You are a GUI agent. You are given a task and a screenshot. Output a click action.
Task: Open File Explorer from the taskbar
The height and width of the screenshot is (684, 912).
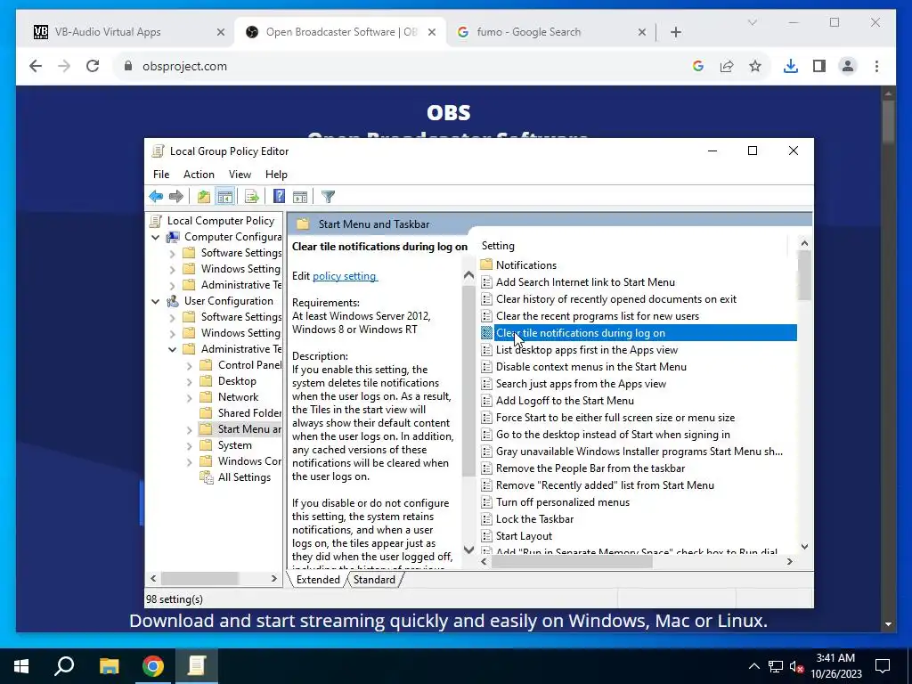(x=109, y=666)
